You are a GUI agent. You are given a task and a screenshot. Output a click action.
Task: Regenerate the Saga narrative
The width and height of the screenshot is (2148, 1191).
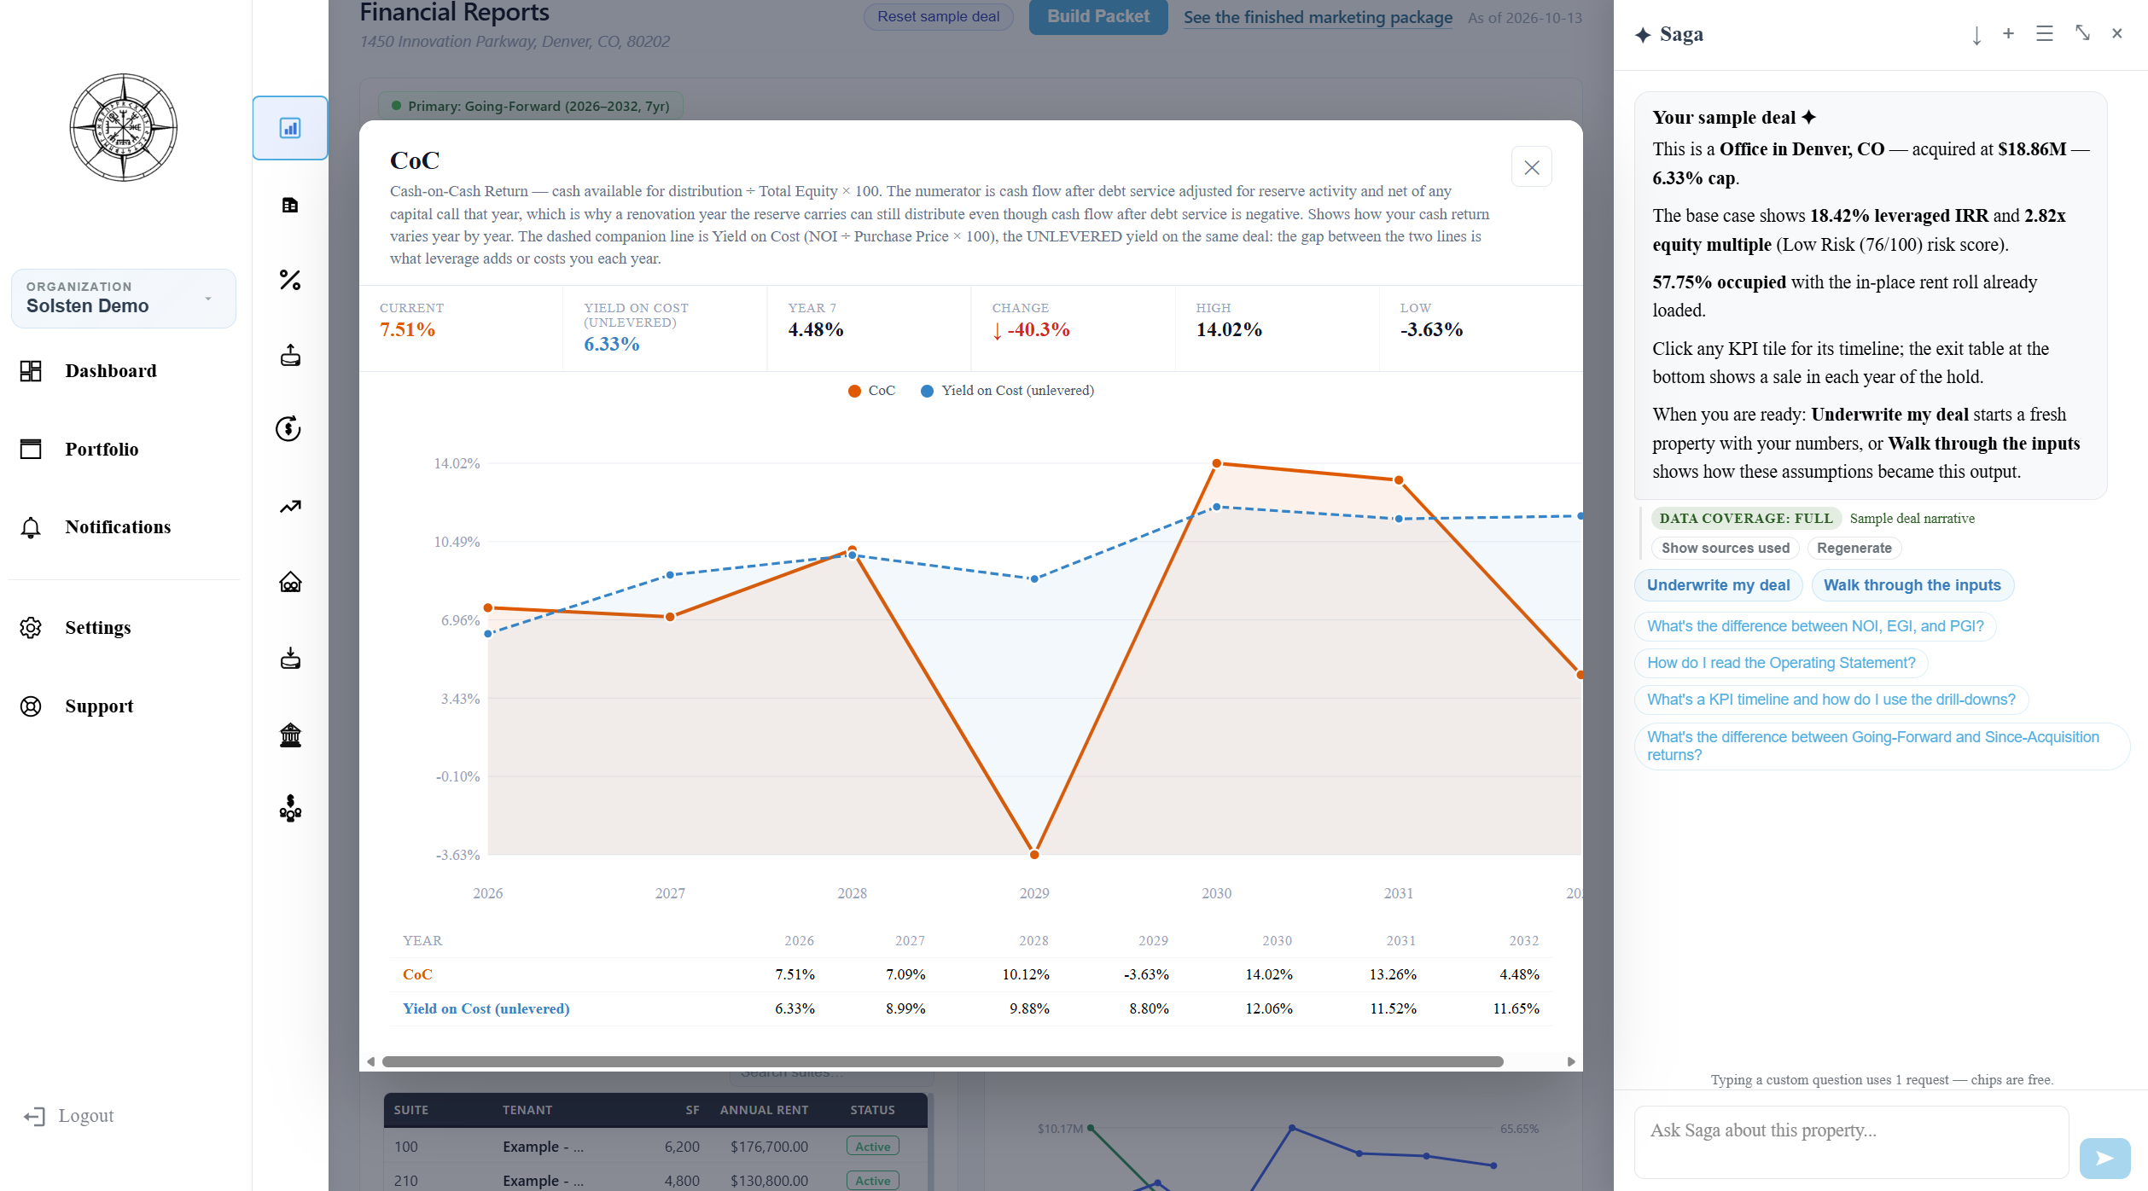tap(1854, 548)
